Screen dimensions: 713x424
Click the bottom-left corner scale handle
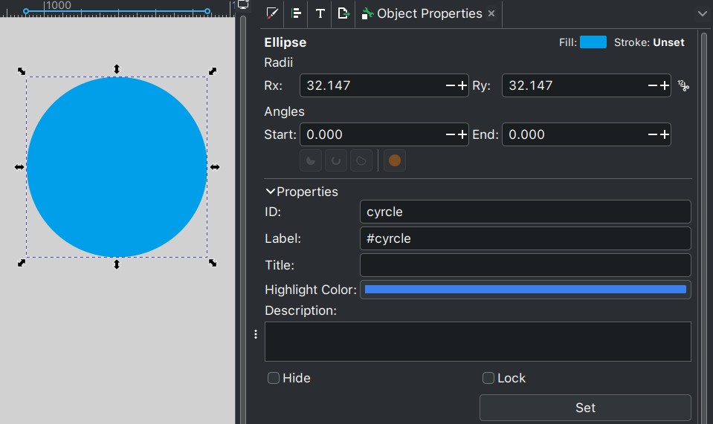coord(22,263)
